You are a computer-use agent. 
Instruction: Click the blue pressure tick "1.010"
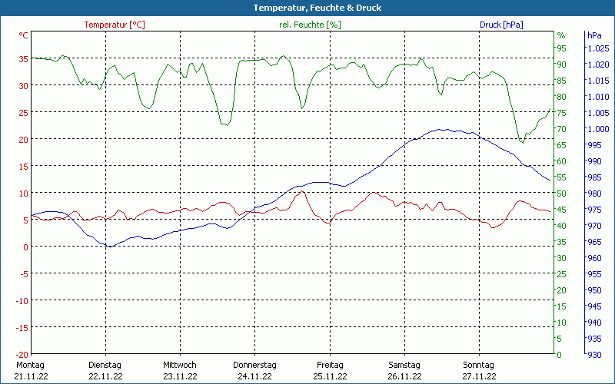598,97
